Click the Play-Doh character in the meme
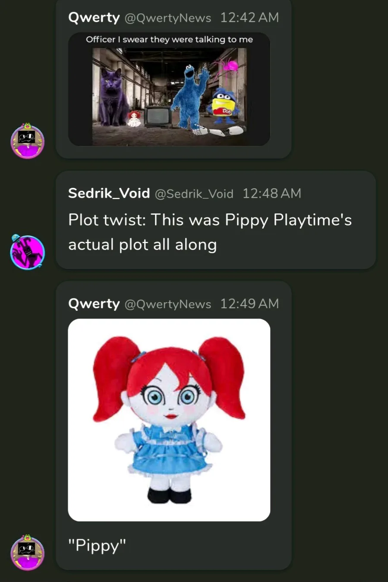Screen dimensions: 388x582 pos(223,104)
